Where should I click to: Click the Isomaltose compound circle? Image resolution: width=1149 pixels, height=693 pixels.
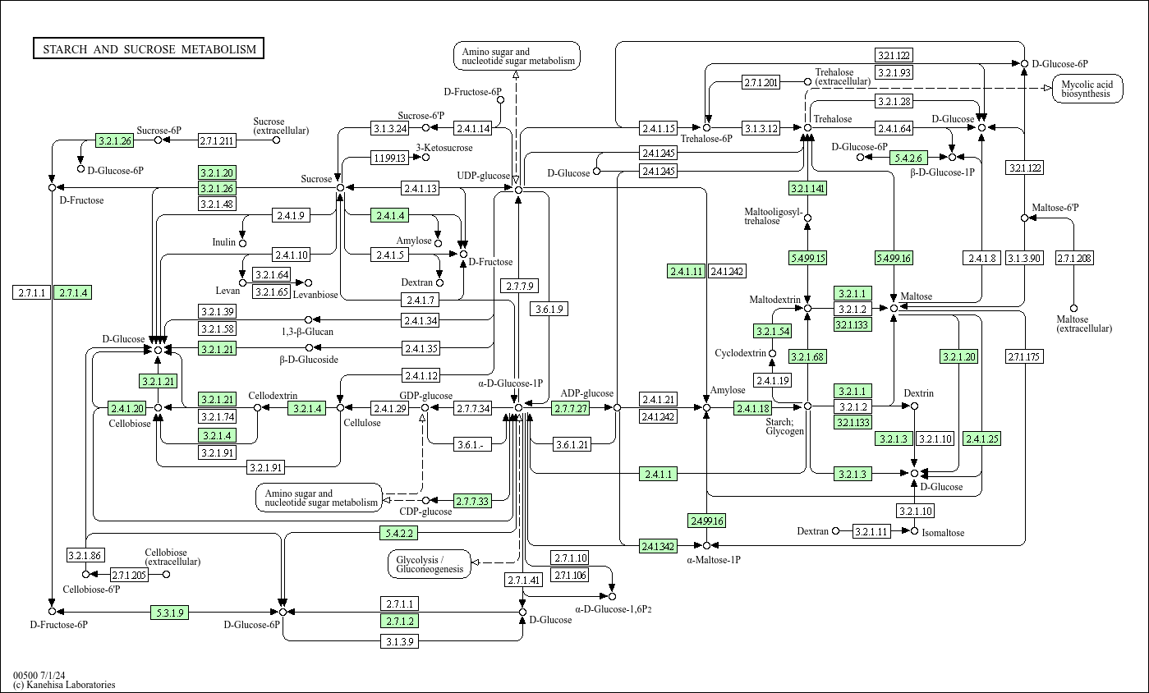[914, 531]
